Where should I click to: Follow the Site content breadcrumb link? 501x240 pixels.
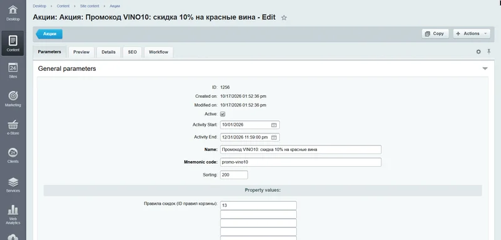pos(90,6)
